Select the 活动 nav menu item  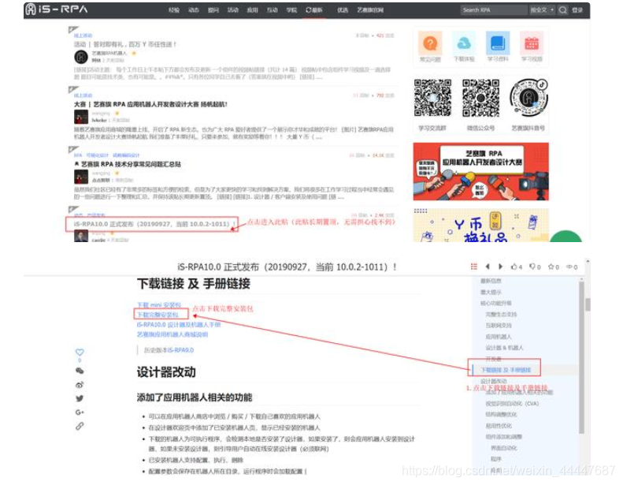233,10
